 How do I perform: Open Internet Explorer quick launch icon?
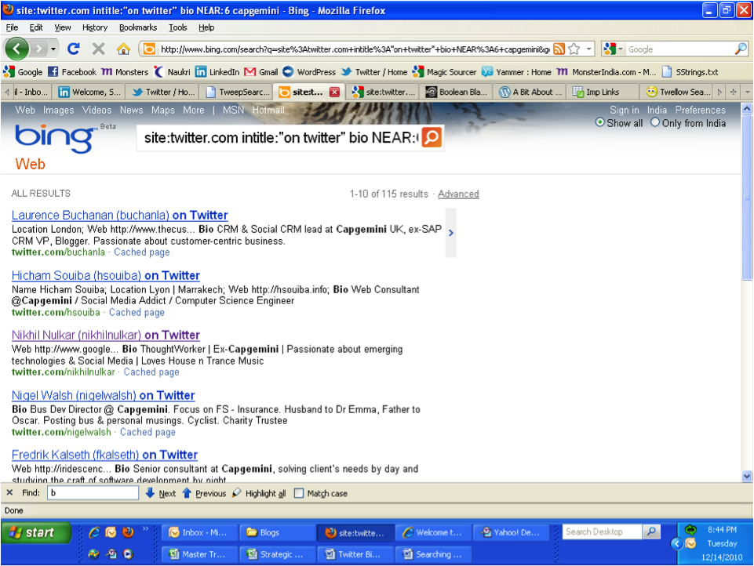tap(94, 532)
